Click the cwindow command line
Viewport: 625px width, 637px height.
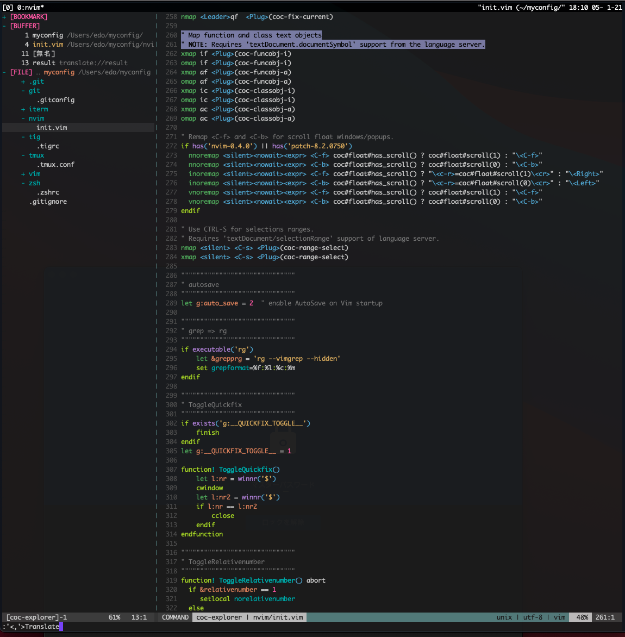(x=210, y=488)
